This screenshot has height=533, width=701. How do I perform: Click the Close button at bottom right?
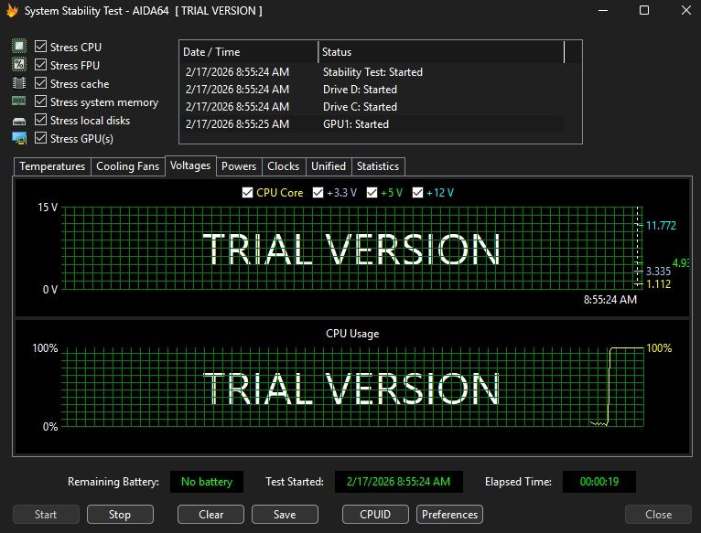coord(658,514)
